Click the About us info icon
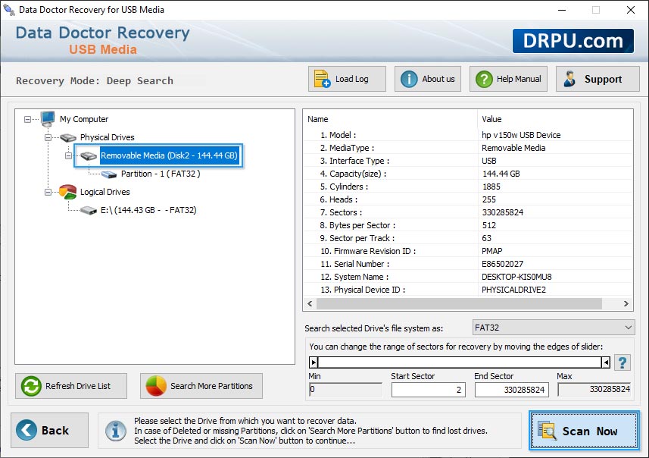 point(409,79)
